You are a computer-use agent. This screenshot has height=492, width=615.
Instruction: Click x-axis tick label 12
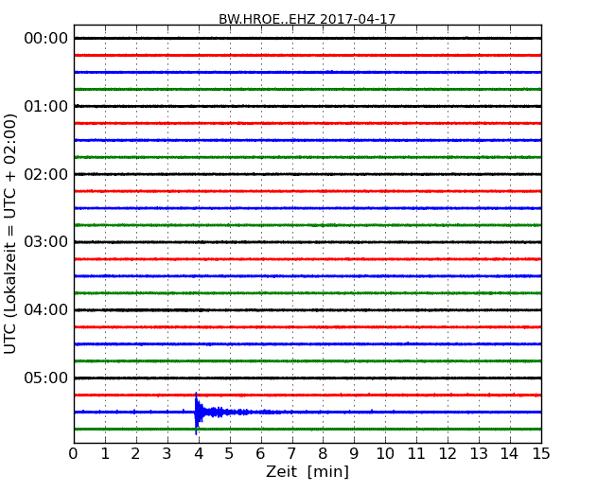click(448, 454)
